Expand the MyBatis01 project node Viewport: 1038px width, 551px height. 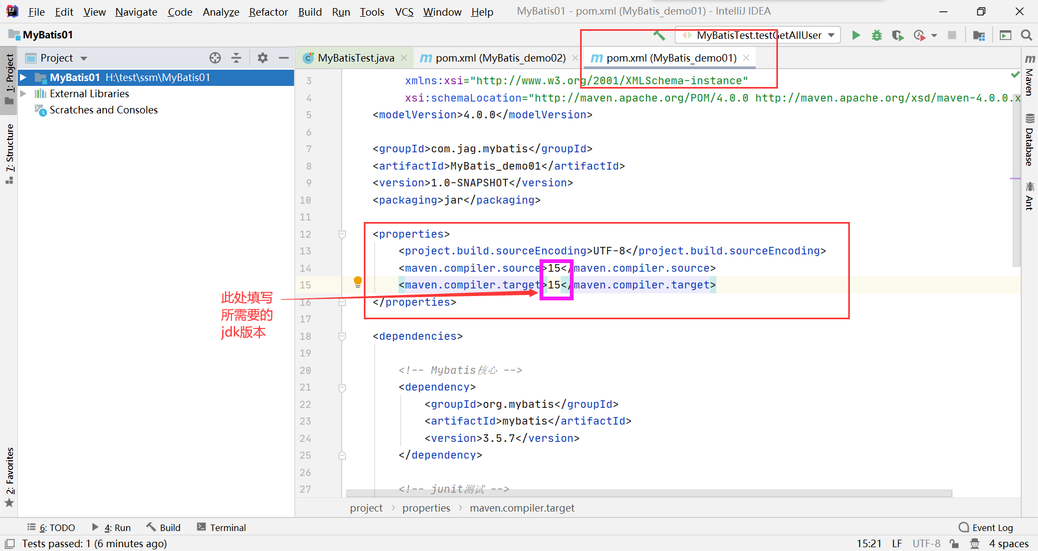pos(23,77)
